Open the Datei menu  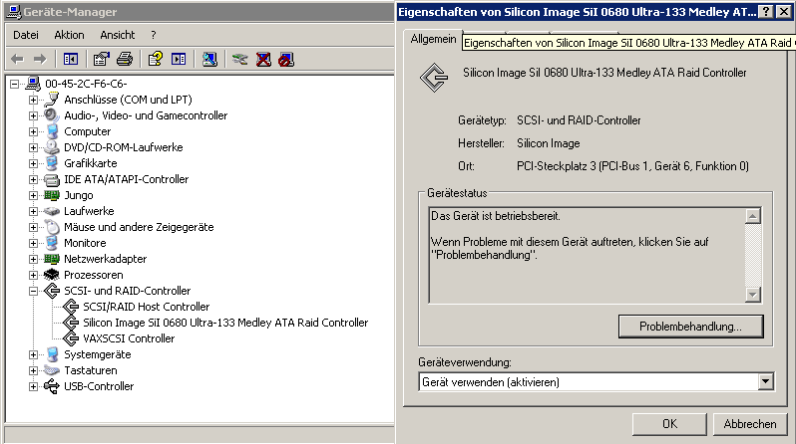pyautogui.click(x=26, y=35)
